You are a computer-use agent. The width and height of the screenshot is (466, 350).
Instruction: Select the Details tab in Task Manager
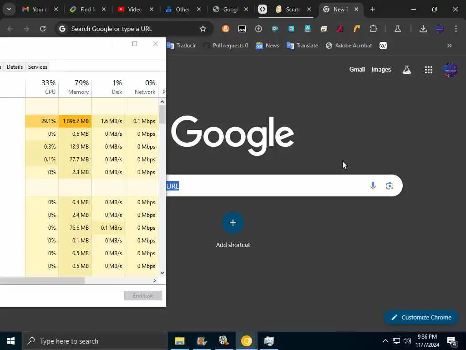pyautogui.click(x=15, y=67)
